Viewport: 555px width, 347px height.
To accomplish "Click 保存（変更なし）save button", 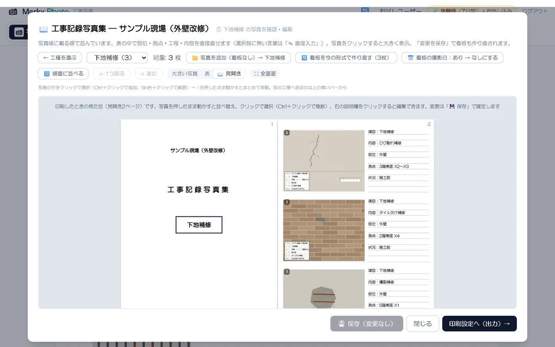I will coord(367,324).
